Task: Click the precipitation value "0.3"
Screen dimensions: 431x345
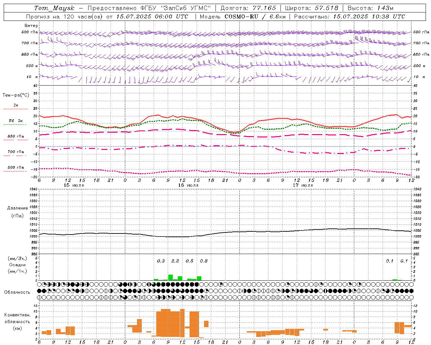Action: [161, 261]
